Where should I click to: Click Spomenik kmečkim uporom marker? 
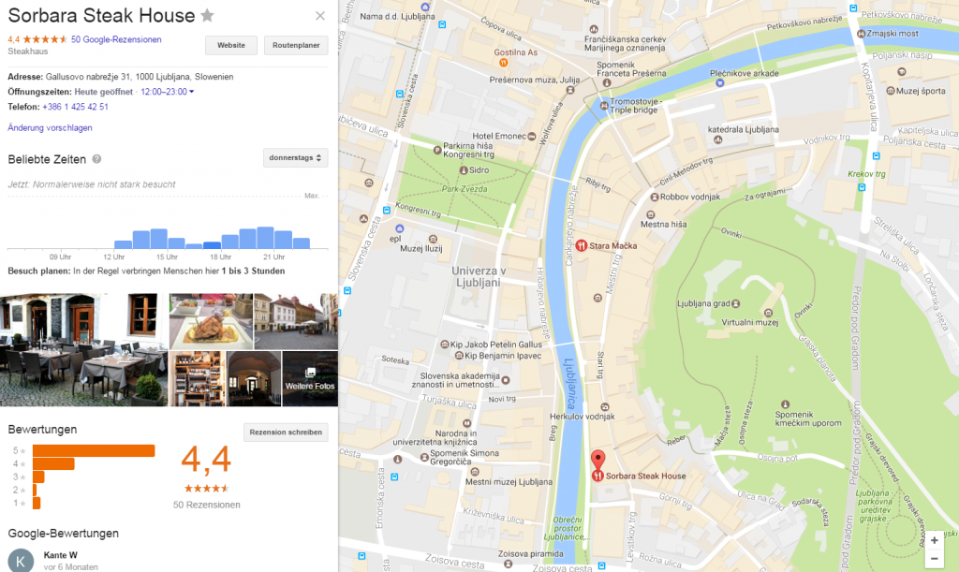pos(786,404)
